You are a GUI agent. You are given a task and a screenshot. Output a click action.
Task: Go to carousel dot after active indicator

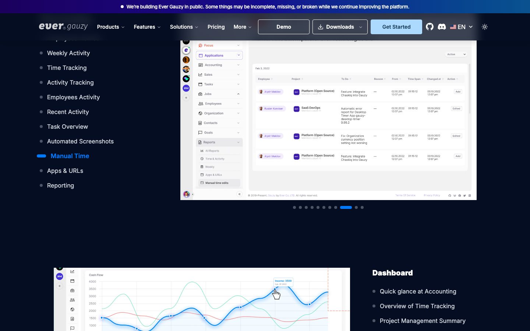point(356,207)
